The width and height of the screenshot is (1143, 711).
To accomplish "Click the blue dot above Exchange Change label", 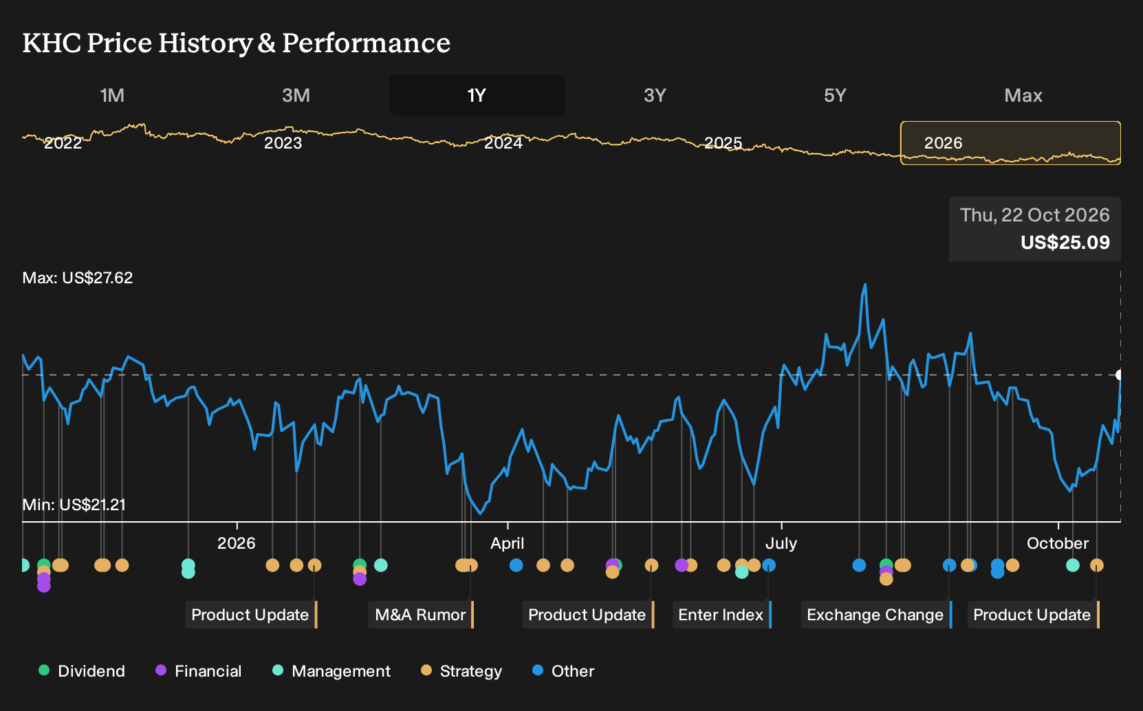I will (x=949, y=565).
